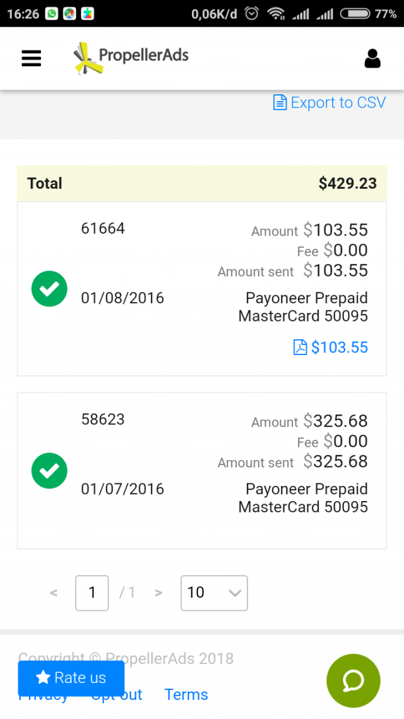
Task: Select payment ID 61664
Action: pyautogui.click(x=103, y=229)
